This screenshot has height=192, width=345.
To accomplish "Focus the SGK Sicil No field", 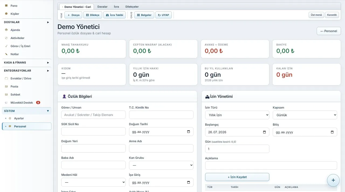I will coord(94,131).
